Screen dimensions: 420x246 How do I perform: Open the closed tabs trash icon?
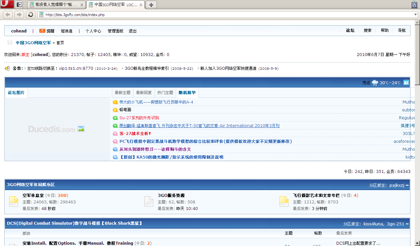coord(414,5)
